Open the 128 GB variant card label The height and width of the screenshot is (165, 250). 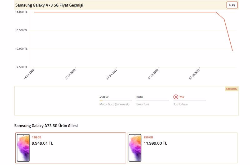37,137
